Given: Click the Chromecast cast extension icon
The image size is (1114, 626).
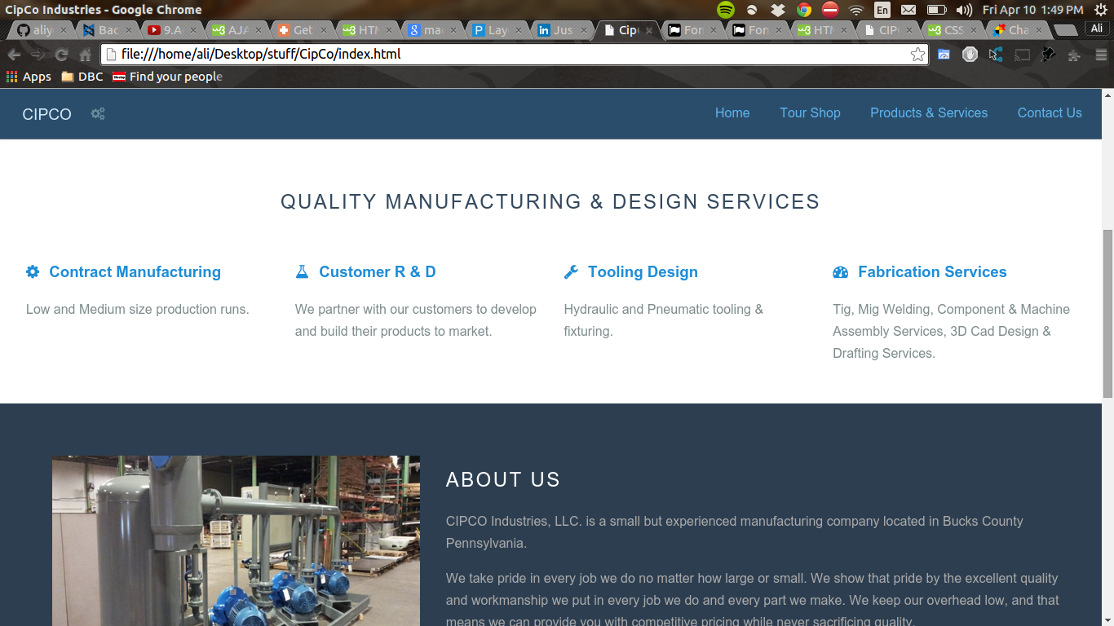Looking at the screenshot, I should [x=1022, y=55].
